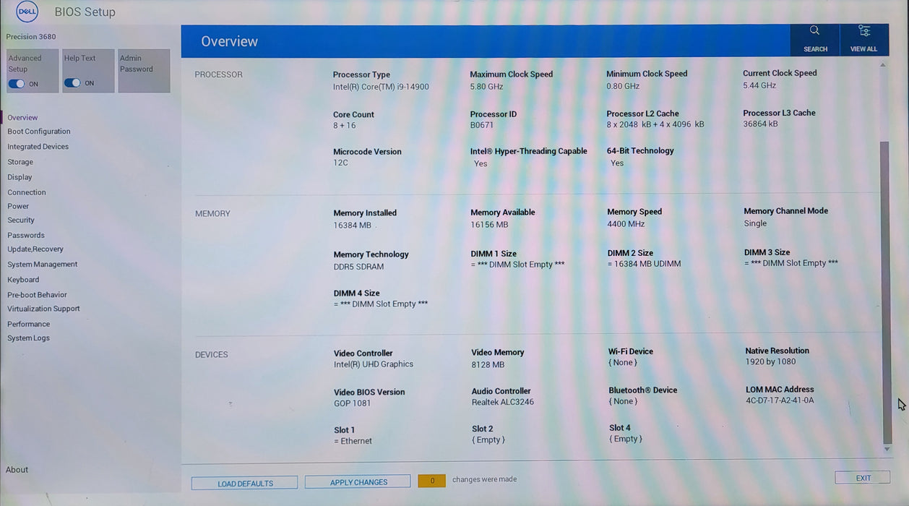Open Virtualization Support section
Image resolution: width=909 pixels, height=506 pixels.
pyautogui.click(x=43, y=309)
